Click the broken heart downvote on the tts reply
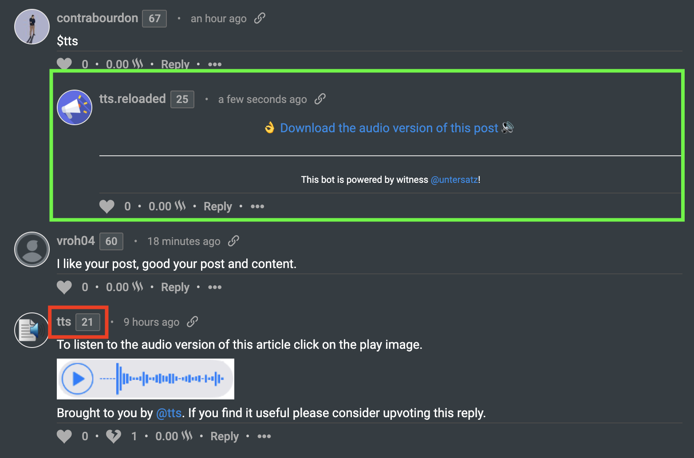The image size is (694, 458). (x=113, y=436)
